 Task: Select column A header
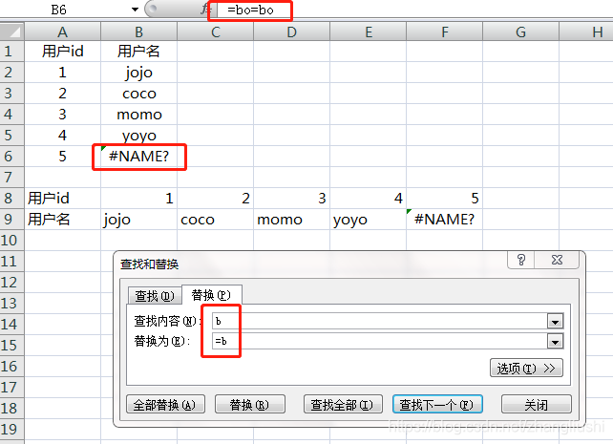click(63, 32)
